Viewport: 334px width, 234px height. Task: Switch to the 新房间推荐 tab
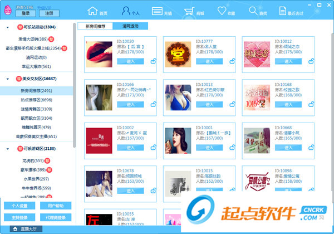[x=95, y=26]
